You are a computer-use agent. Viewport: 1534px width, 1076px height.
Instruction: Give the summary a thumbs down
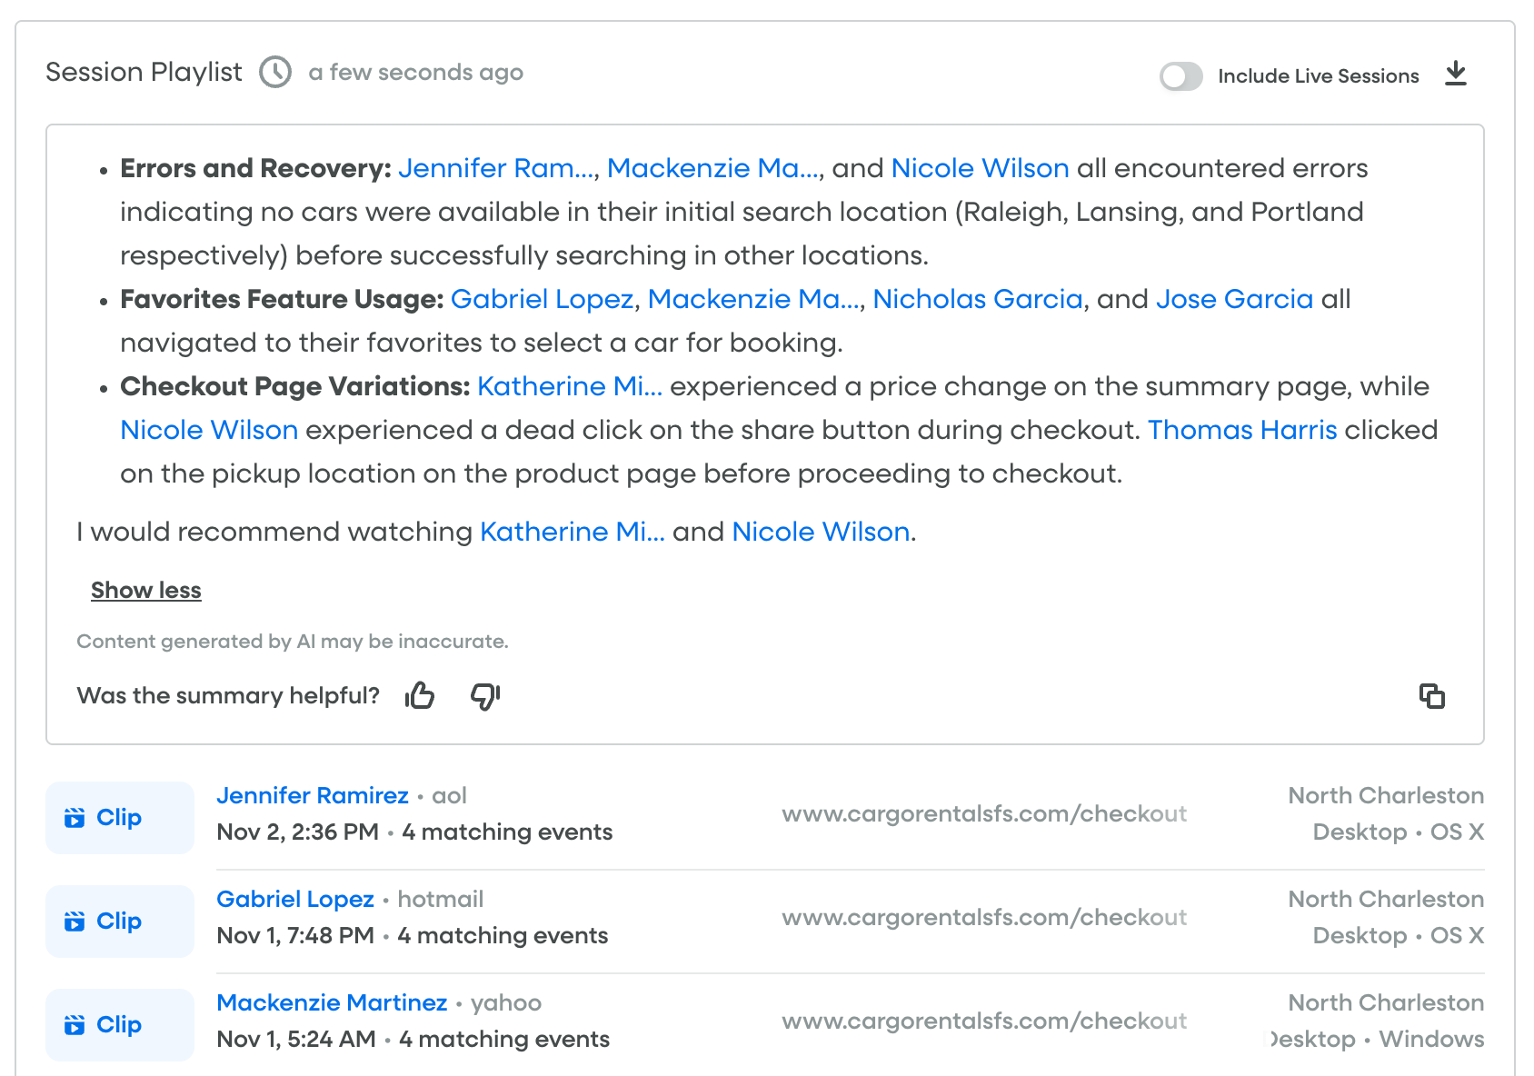[x=484, y=696]
